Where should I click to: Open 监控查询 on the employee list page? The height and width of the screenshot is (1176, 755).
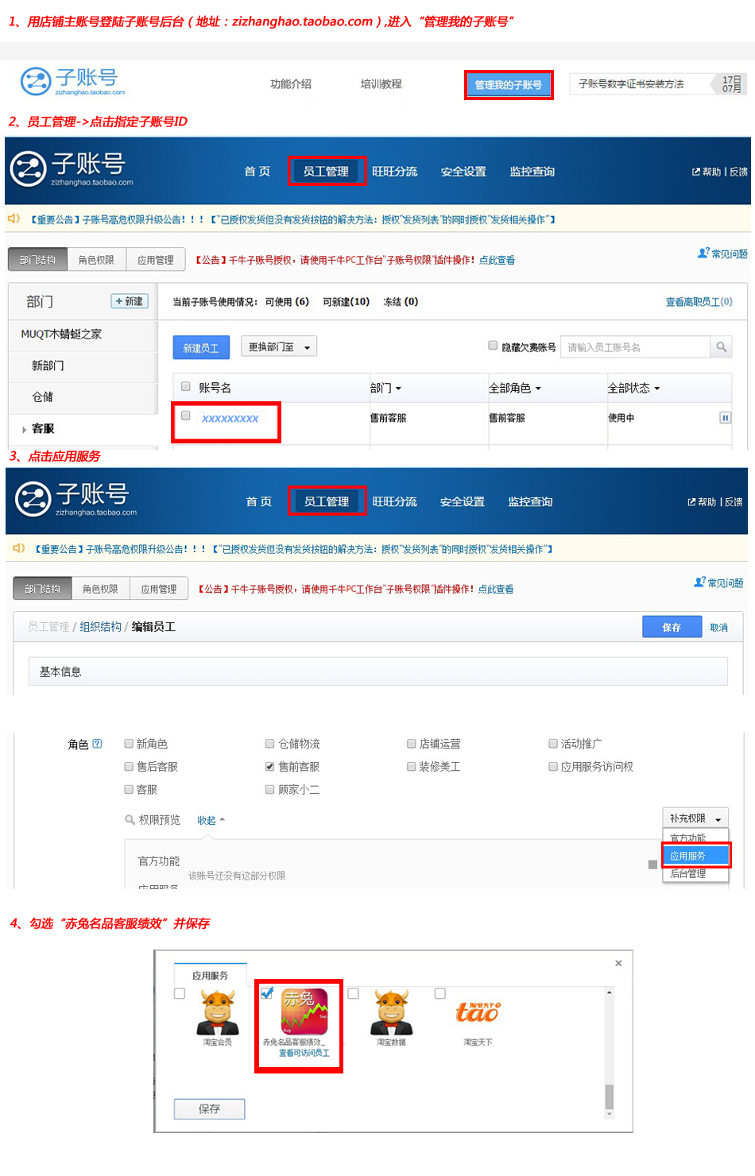(532, 171)
